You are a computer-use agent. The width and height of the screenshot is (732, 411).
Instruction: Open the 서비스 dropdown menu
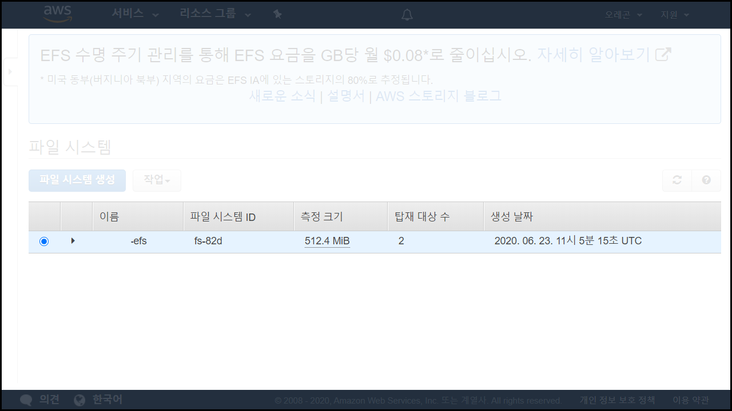point(135,14)
